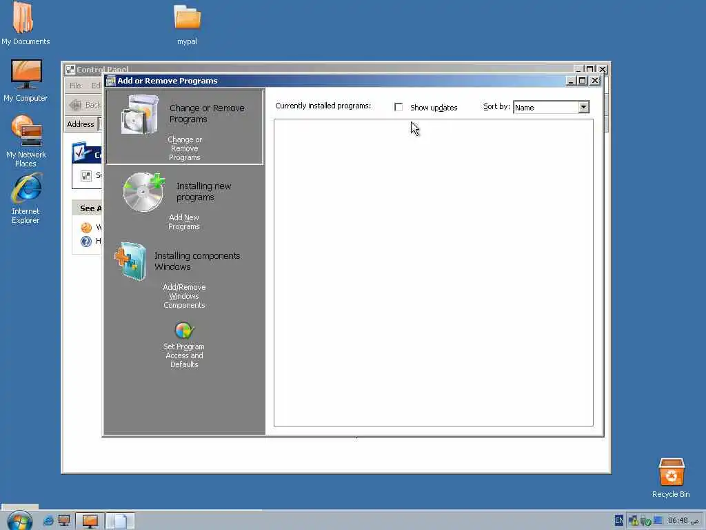The image size is (706, 530).
Task: Click Add/Remove Windows Components label
Action: [184, 296]
